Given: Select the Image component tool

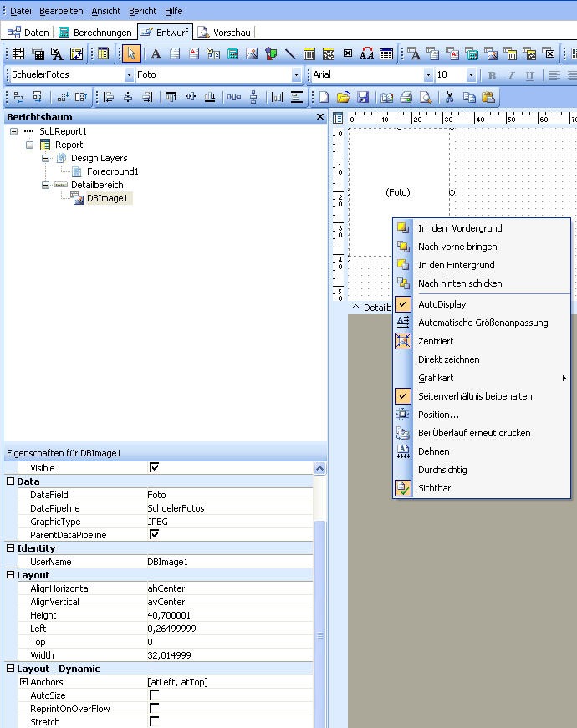Looking at the screenshot, I should [x=252, y=53].
